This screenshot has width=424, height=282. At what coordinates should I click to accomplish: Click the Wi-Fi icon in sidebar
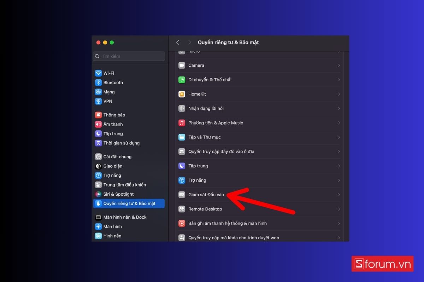pyautogui.click(x=98, y=73)
